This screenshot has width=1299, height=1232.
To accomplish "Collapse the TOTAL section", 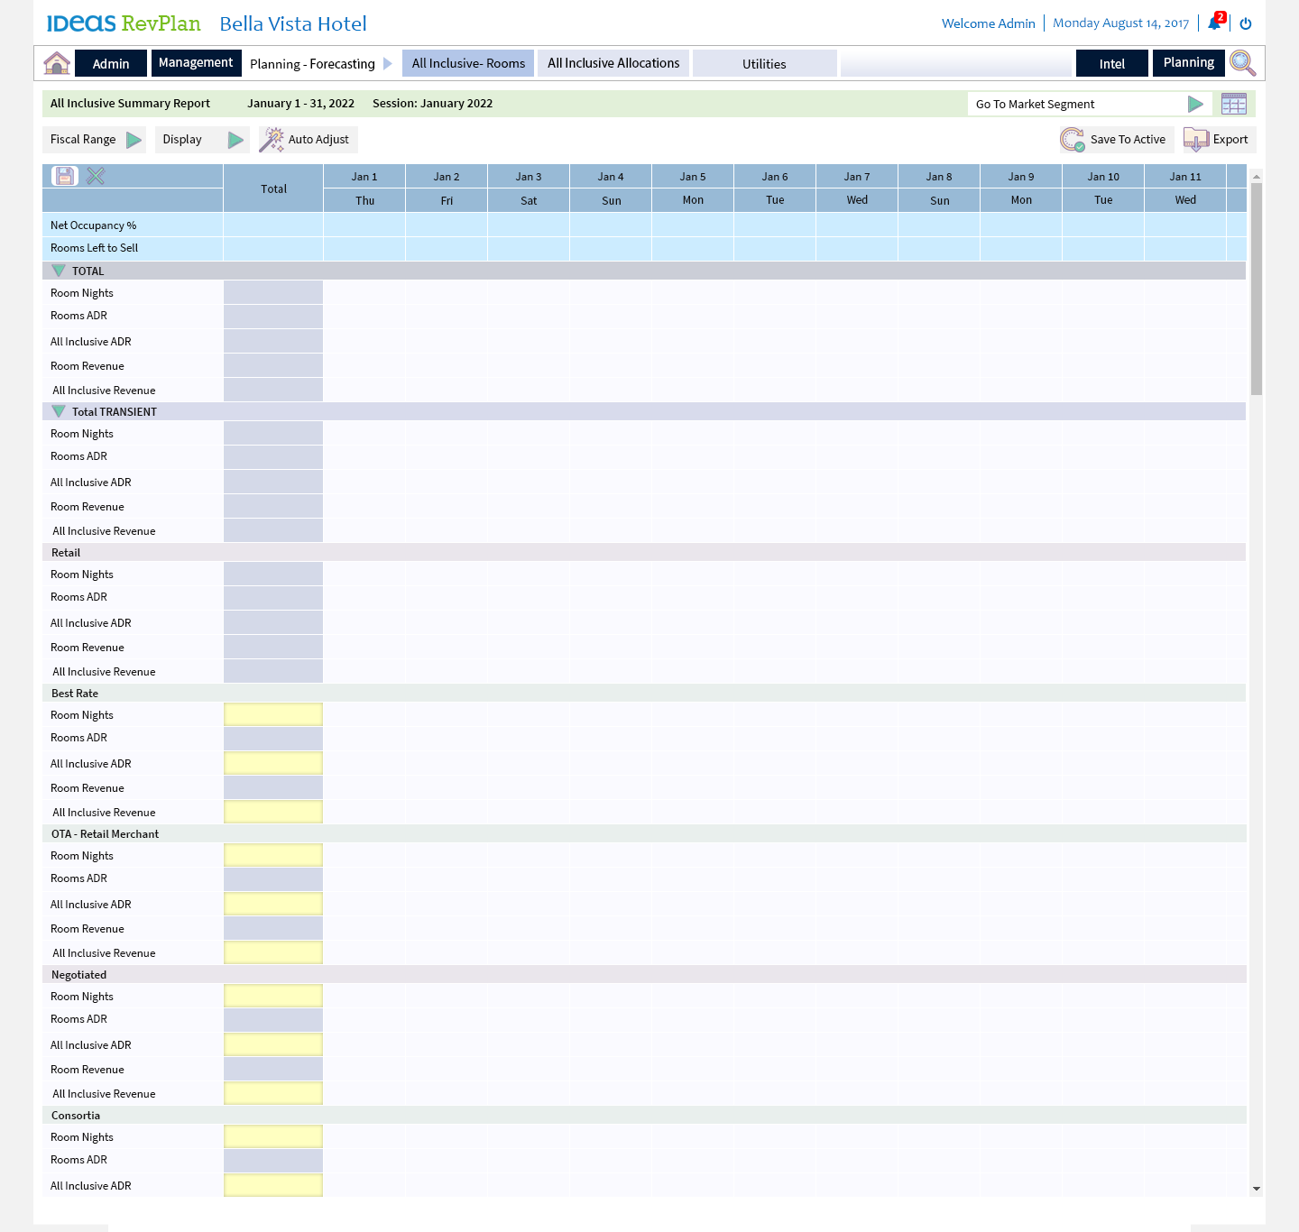I will click(59, 271).
